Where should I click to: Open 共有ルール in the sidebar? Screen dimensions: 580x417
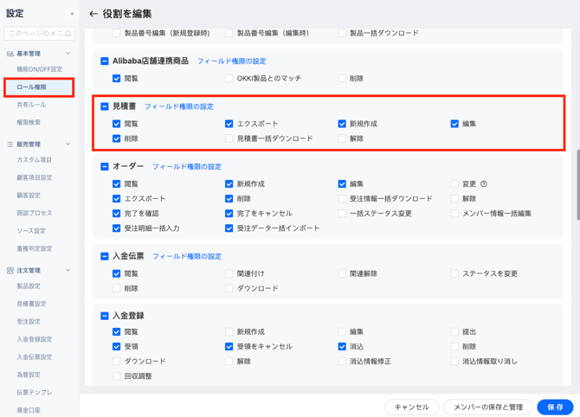tap(31, 105)
